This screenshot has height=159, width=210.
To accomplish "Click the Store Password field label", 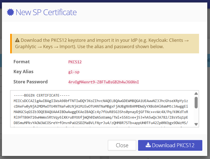I will point(30,82).
